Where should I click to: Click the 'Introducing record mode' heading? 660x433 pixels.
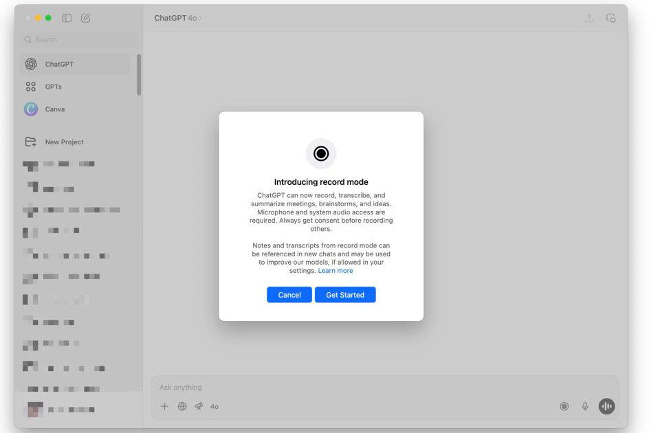click(321, 181)
